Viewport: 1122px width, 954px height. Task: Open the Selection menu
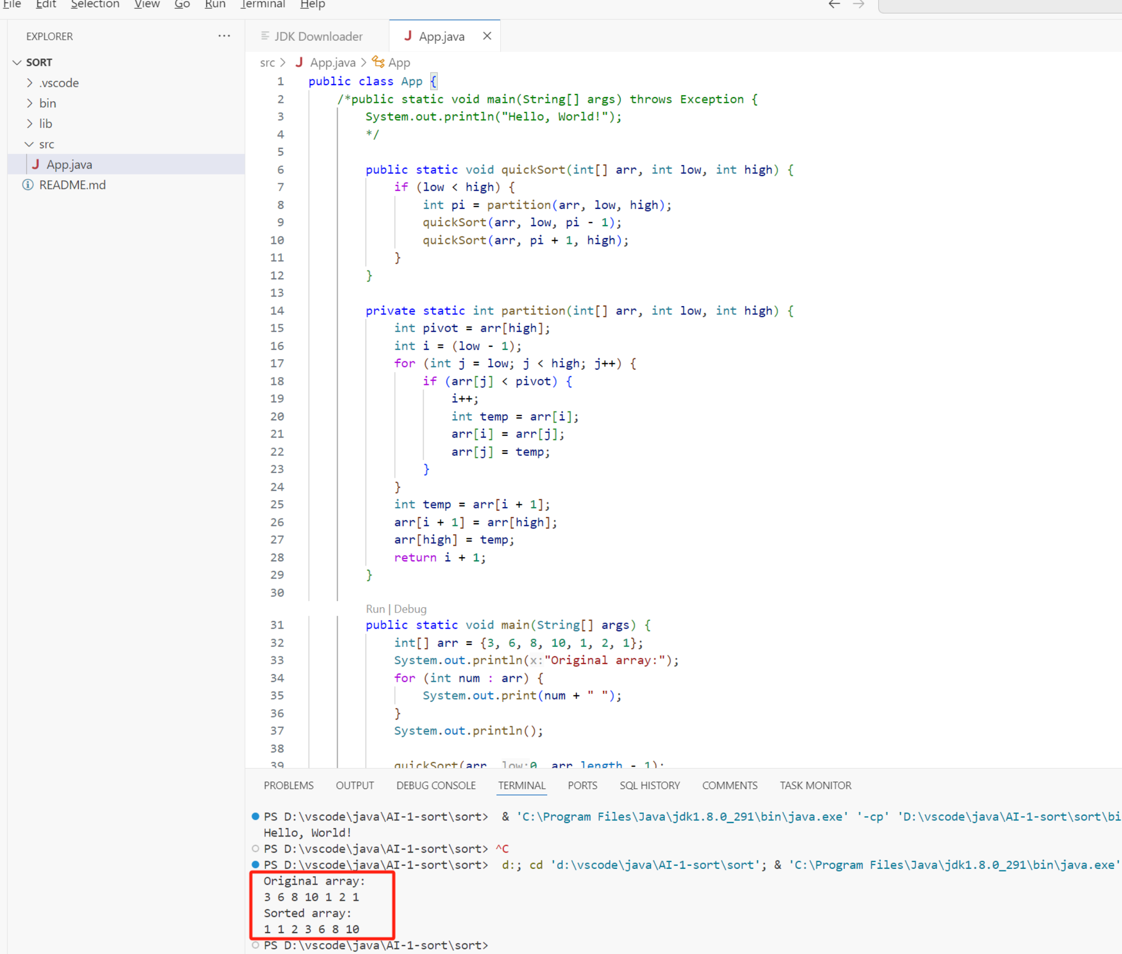(x=95, y=4)
